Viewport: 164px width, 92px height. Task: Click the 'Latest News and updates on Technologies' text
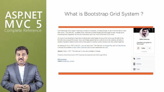tap(144, 43)
